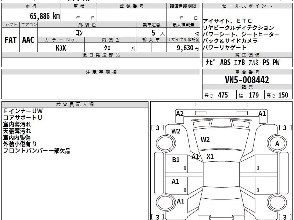Click the 検査員記入欄 header
The image size is (294, 220).
click(75, 104)
